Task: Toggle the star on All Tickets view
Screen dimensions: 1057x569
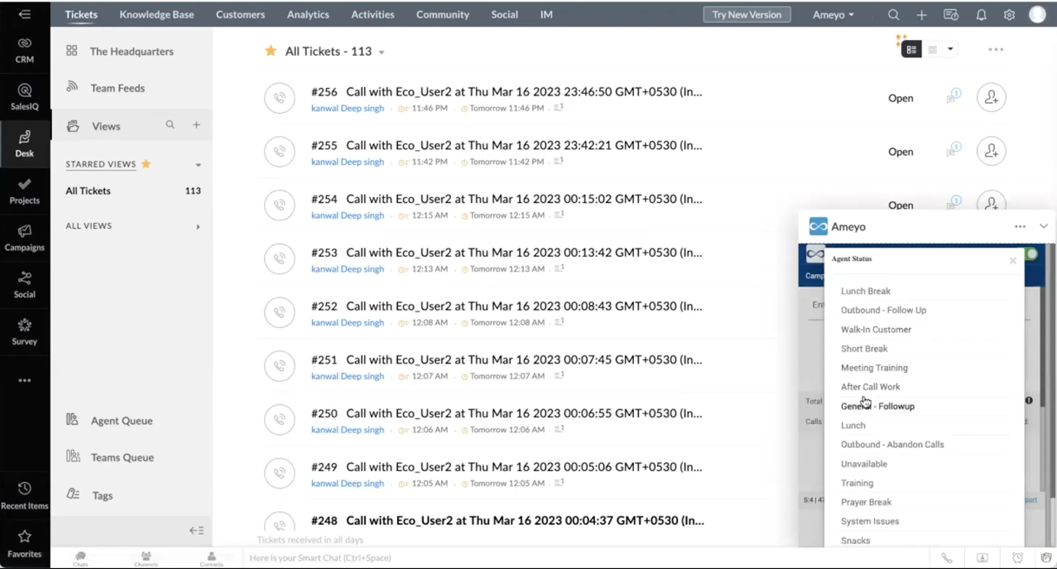Action: [271, 51]
